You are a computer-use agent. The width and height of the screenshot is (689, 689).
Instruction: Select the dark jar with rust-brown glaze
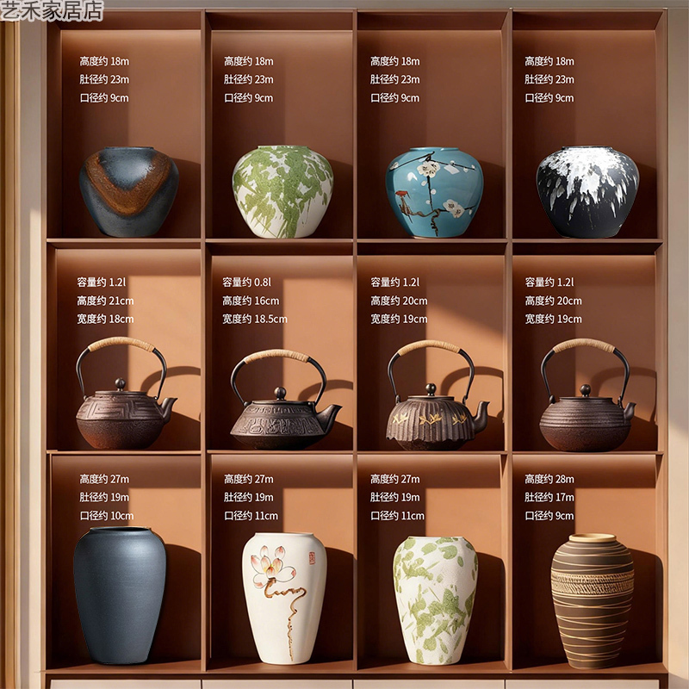point(128,191)
